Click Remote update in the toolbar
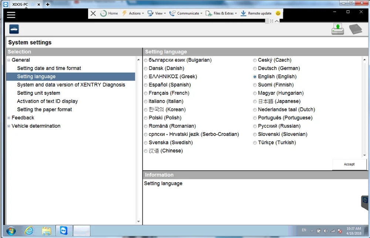This screenshot has height=238, width=370. click(256, 13)
